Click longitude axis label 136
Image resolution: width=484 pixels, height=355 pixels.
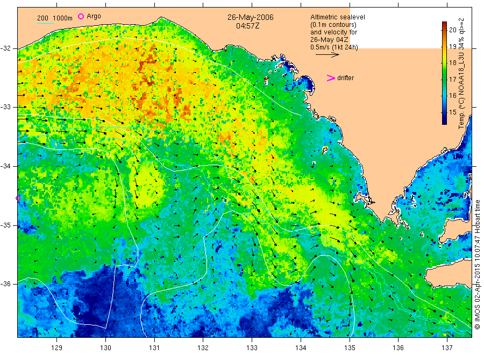[398, 348]
